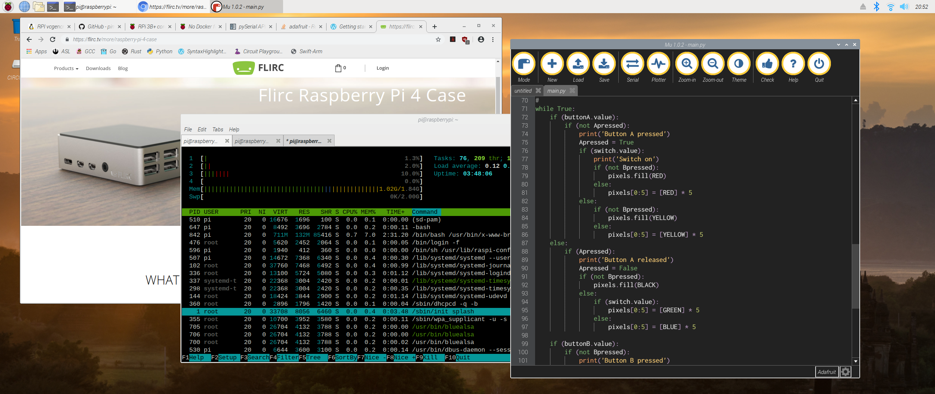Screen dimensions: 935x394
Task: Click the Bluetooth icon in system tray
Action: point(876,7)
